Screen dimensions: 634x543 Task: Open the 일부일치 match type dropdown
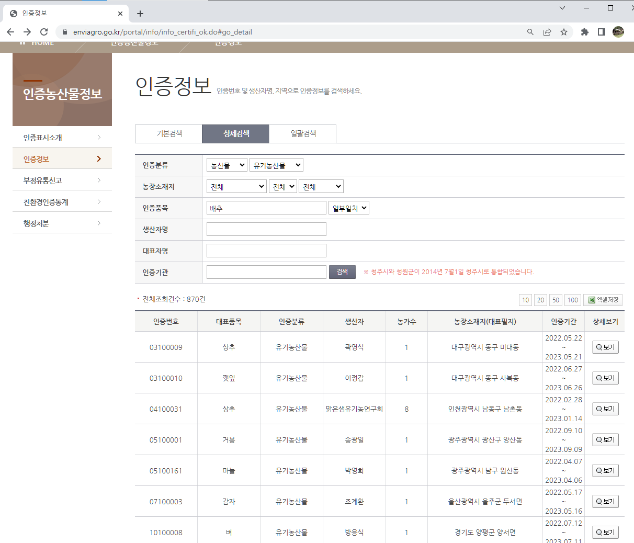(348, 208)
